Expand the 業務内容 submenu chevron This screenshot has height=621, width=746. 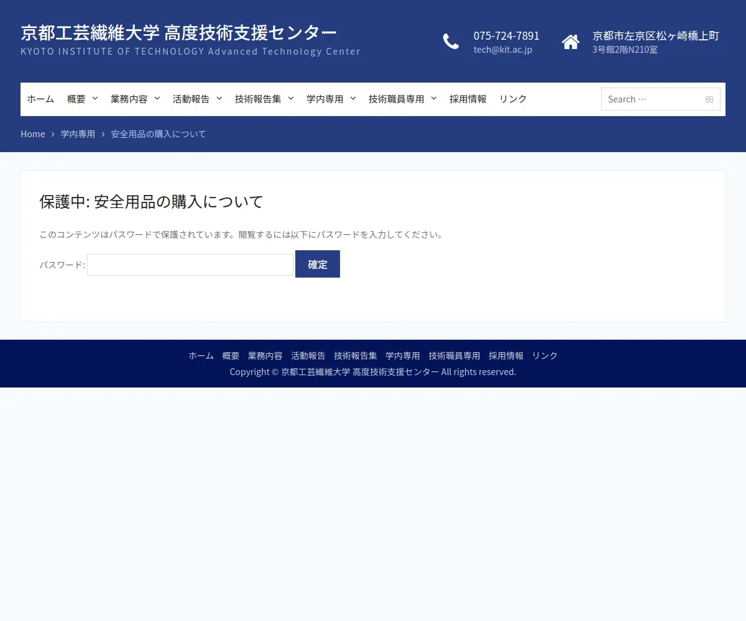point(157,98)
